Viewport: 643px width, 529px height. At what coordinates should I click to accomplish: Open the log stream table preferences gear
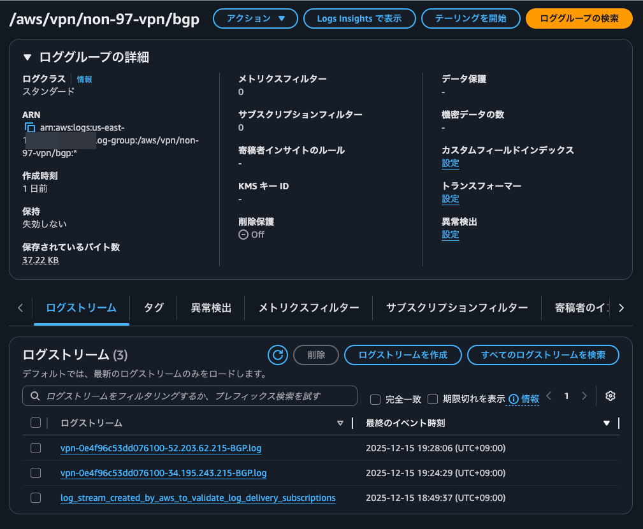(x=610, y=396)
